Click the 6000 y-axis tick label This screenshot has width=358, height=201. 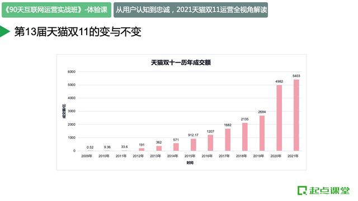click(72, 72)
